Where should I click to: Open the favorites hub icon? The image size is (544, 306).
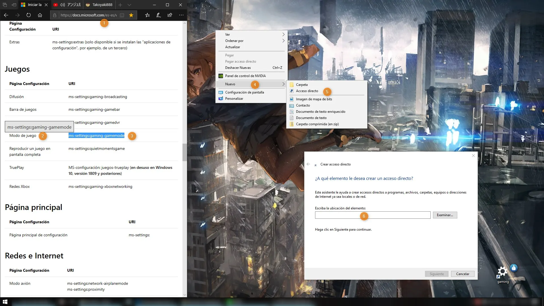coord(147,15)
